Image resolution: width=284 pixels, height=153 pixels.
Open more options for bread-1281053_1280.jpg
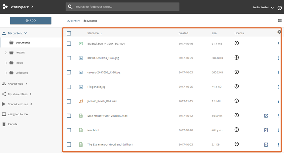coord(278,58)
